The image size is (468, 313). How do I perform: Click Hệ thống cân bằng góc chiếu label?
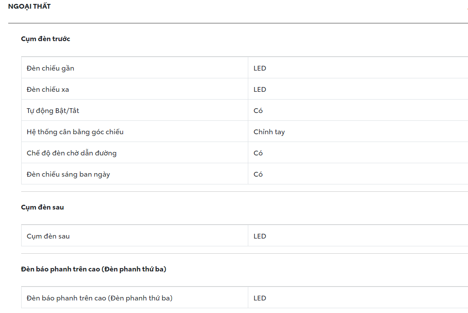[75, 132]
